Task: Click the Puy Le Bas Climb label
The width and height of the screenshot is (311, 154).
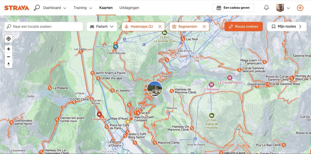Action: pos(268,145)
